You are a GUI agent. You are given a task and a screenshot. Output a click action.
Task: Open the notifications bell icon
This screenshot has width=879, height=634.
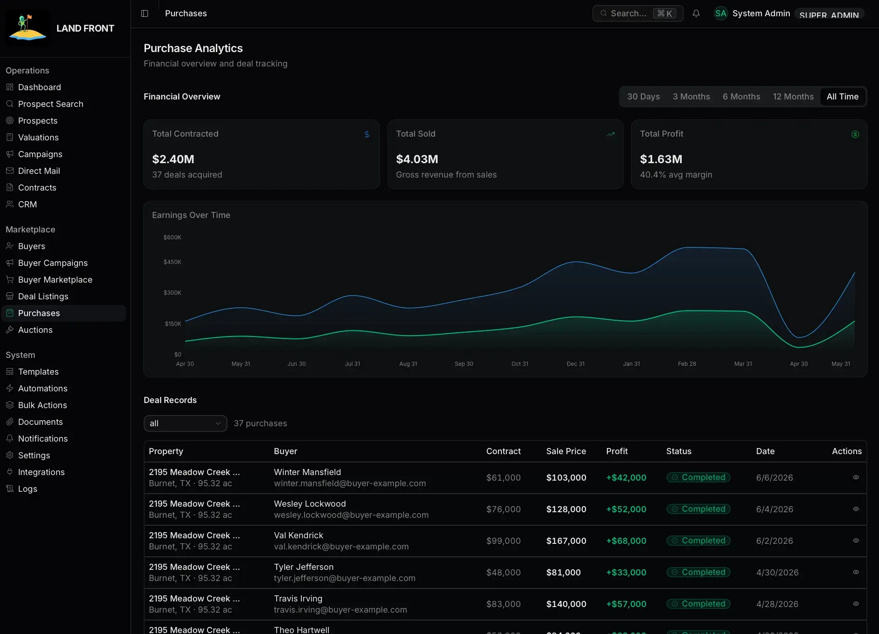(696, 13)
